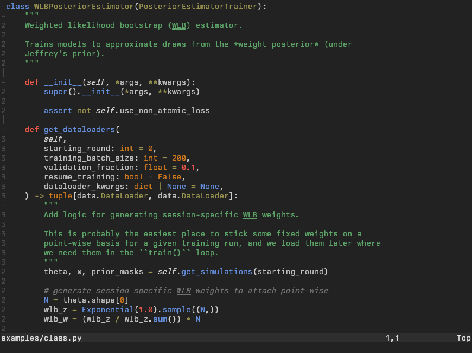472x353 pixels.
Task: Place cursor on wlb_w variable assignment
Action: pos(55,319)
